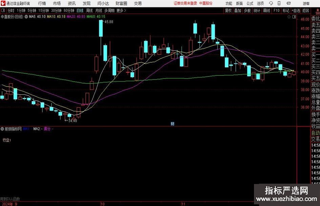Image resolution: width=320 pixels, height=206 pixels.
Task: Click the MA5: 40.10 label
Action: click(x=37, y=17)
